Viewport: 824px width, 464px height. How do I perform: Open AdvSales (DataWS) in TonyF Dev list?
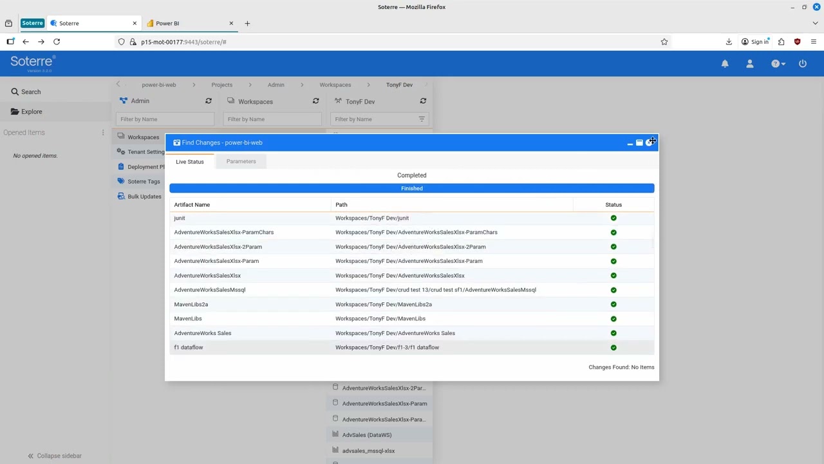pyautogui.click(x=367, y=435)
